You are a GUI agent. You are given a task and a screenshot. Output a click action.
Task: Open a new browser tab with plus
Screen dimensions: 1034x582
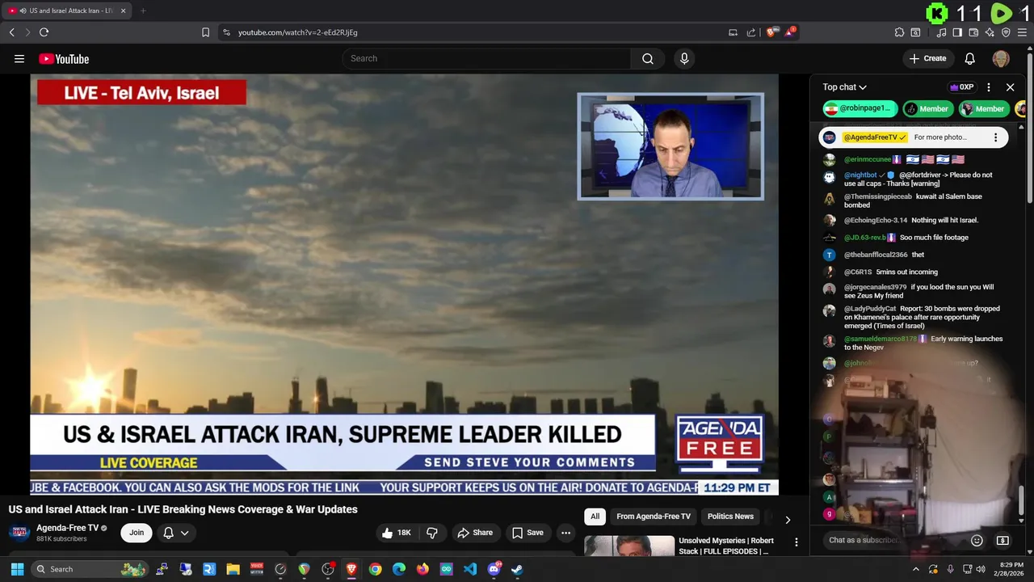click(x=143, y=11)
